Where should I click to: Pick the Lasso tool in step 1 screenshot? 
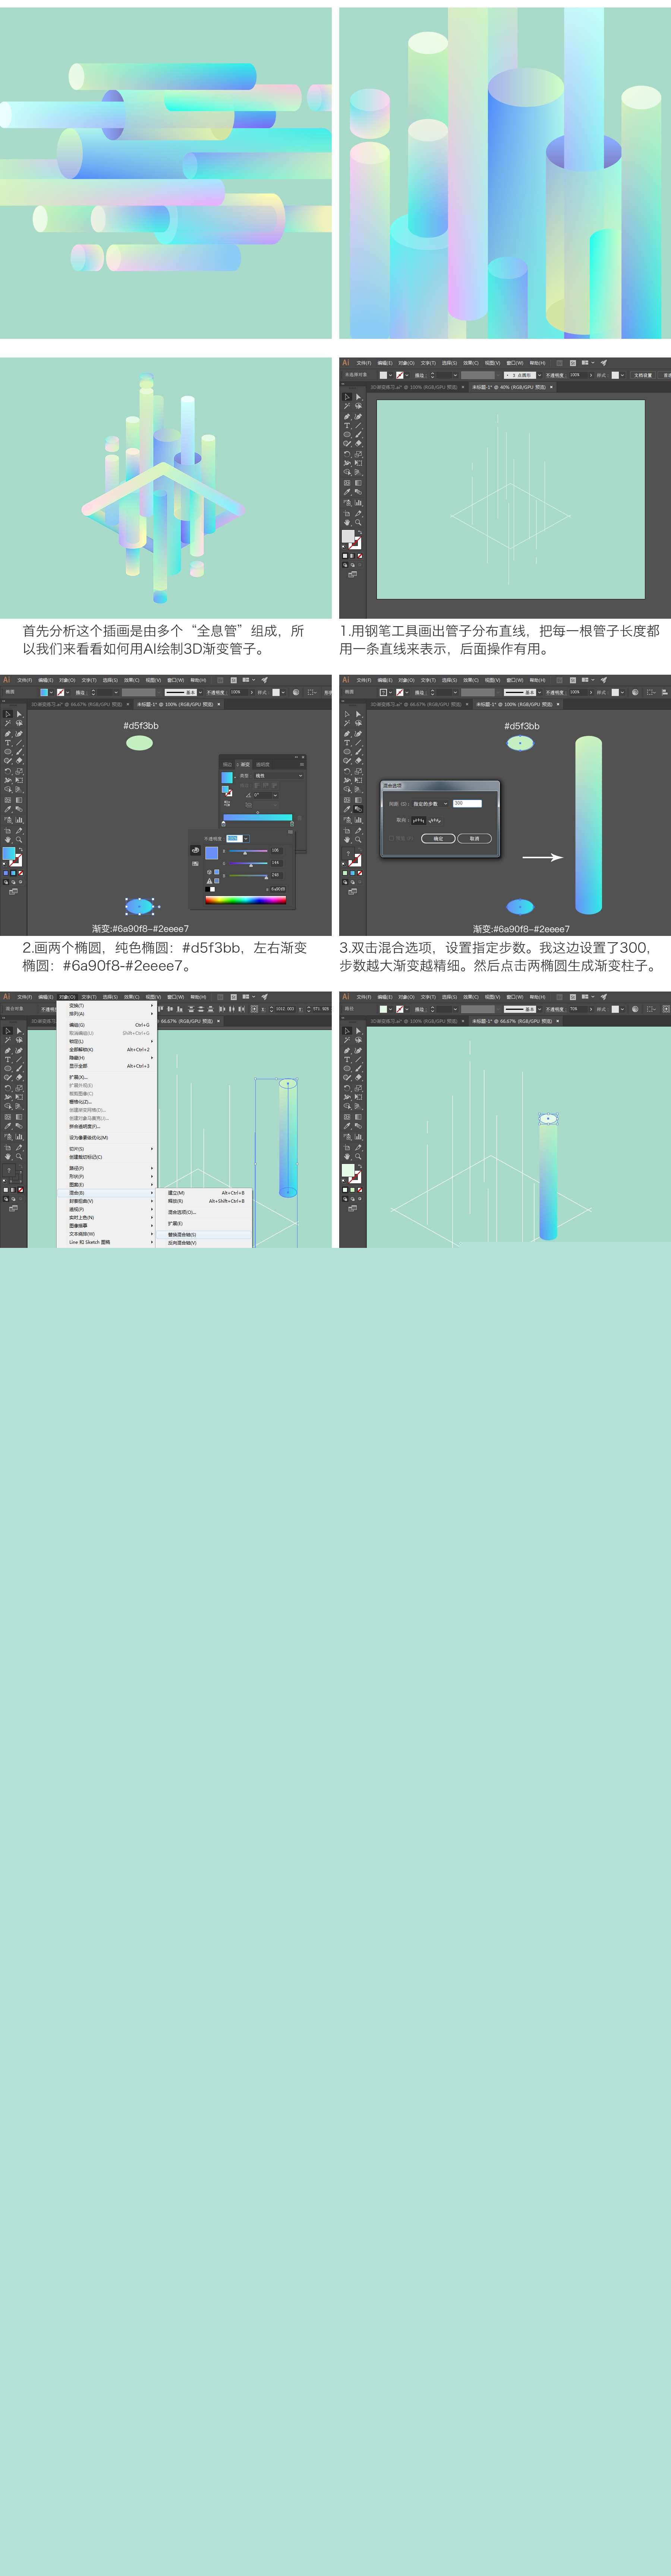tap(359, 406)
